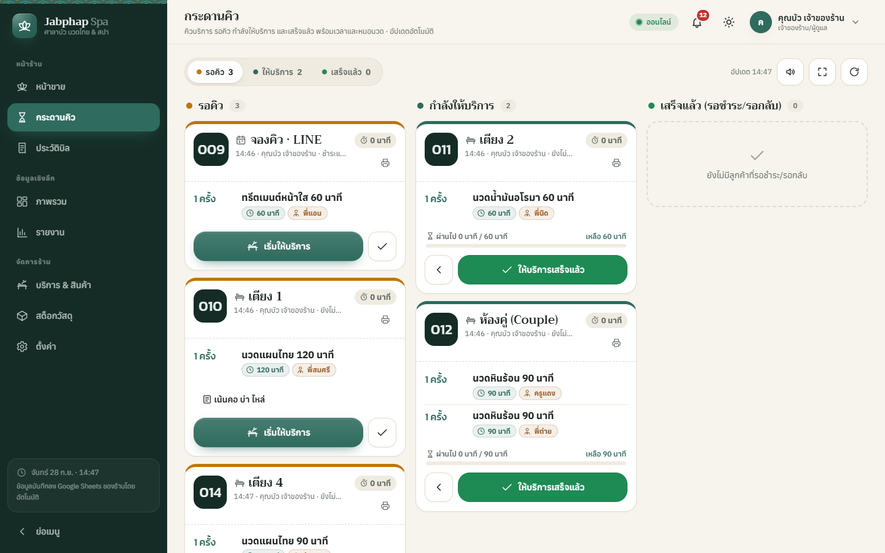Open ภาพรวม dashboard in sidebar
This screenshot has width=885, height=553.
(x=84, y=202)
